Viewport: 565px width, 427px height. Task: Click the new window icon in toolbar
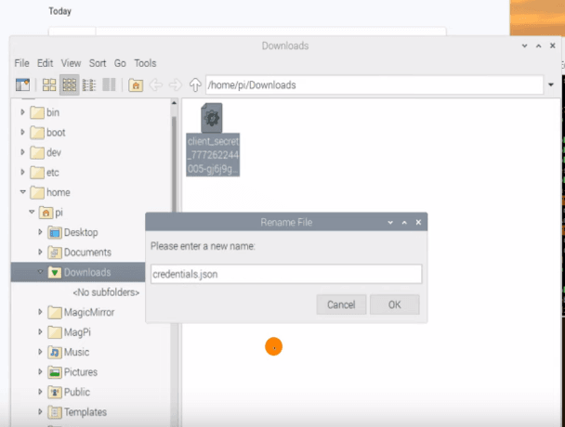23,85
